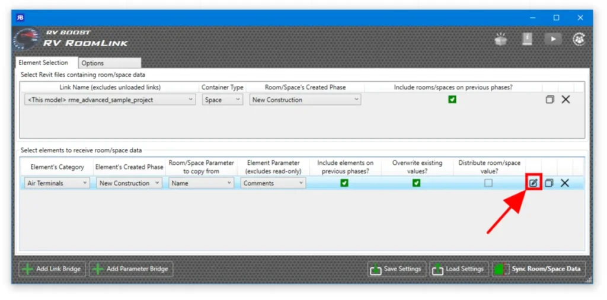Click Save Settings button
The width and height of the screenshot is (607, 300).
397,269
